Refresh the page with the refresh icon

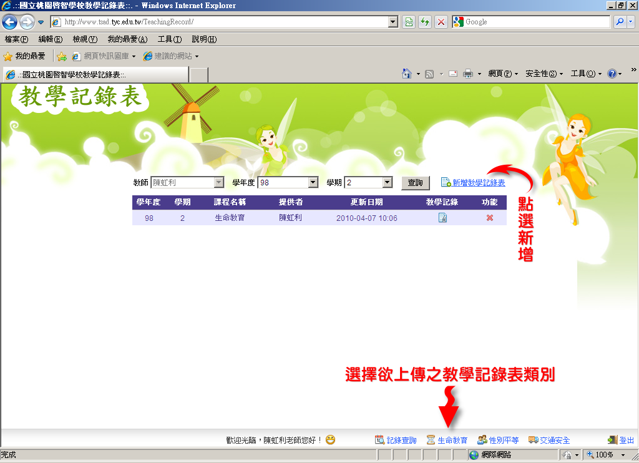[x=424, y=22]
